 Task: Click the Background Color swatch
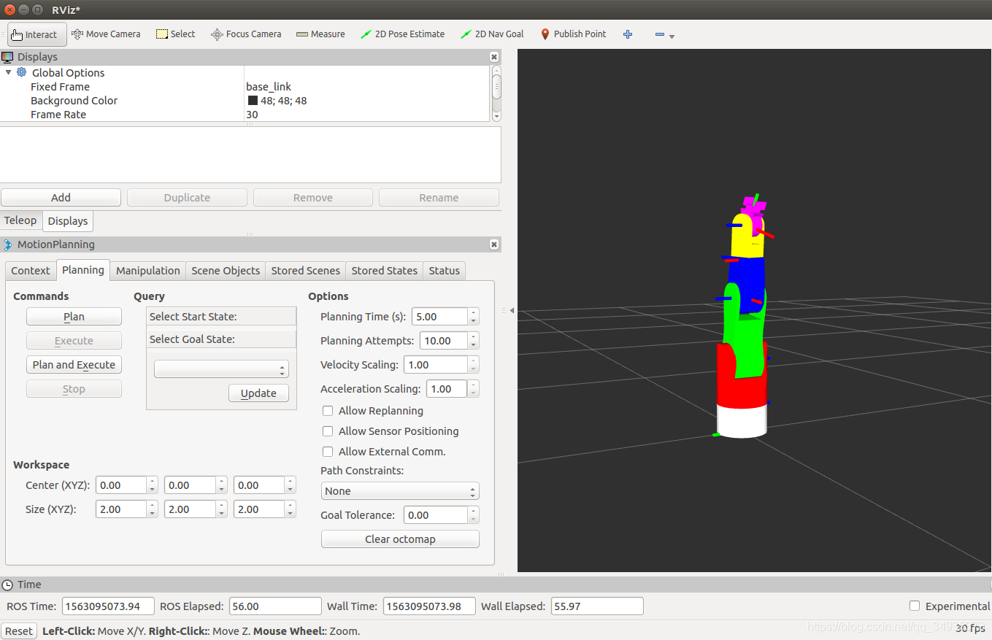(253, 101)
